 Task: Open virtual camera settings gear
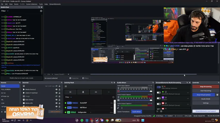click(217, 95)
